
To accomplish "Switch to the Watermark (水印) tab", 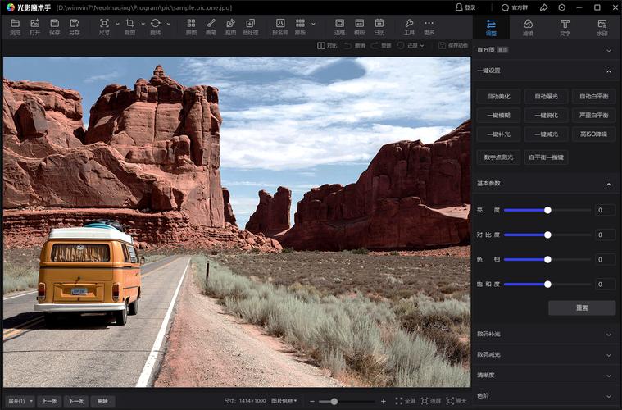I will click(602, 27).
